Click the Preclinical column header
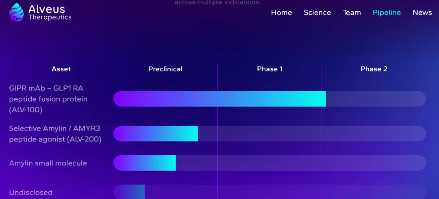This screenshot has width=439, height=199. click(x=165, y=69)
